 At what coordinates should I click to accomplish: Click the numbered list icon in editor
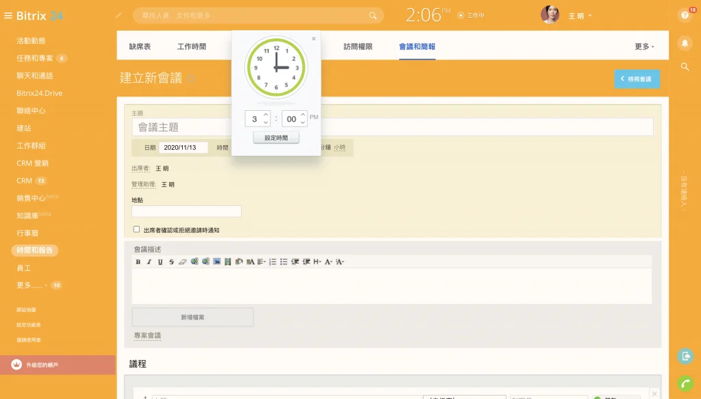tap(272, 261)
